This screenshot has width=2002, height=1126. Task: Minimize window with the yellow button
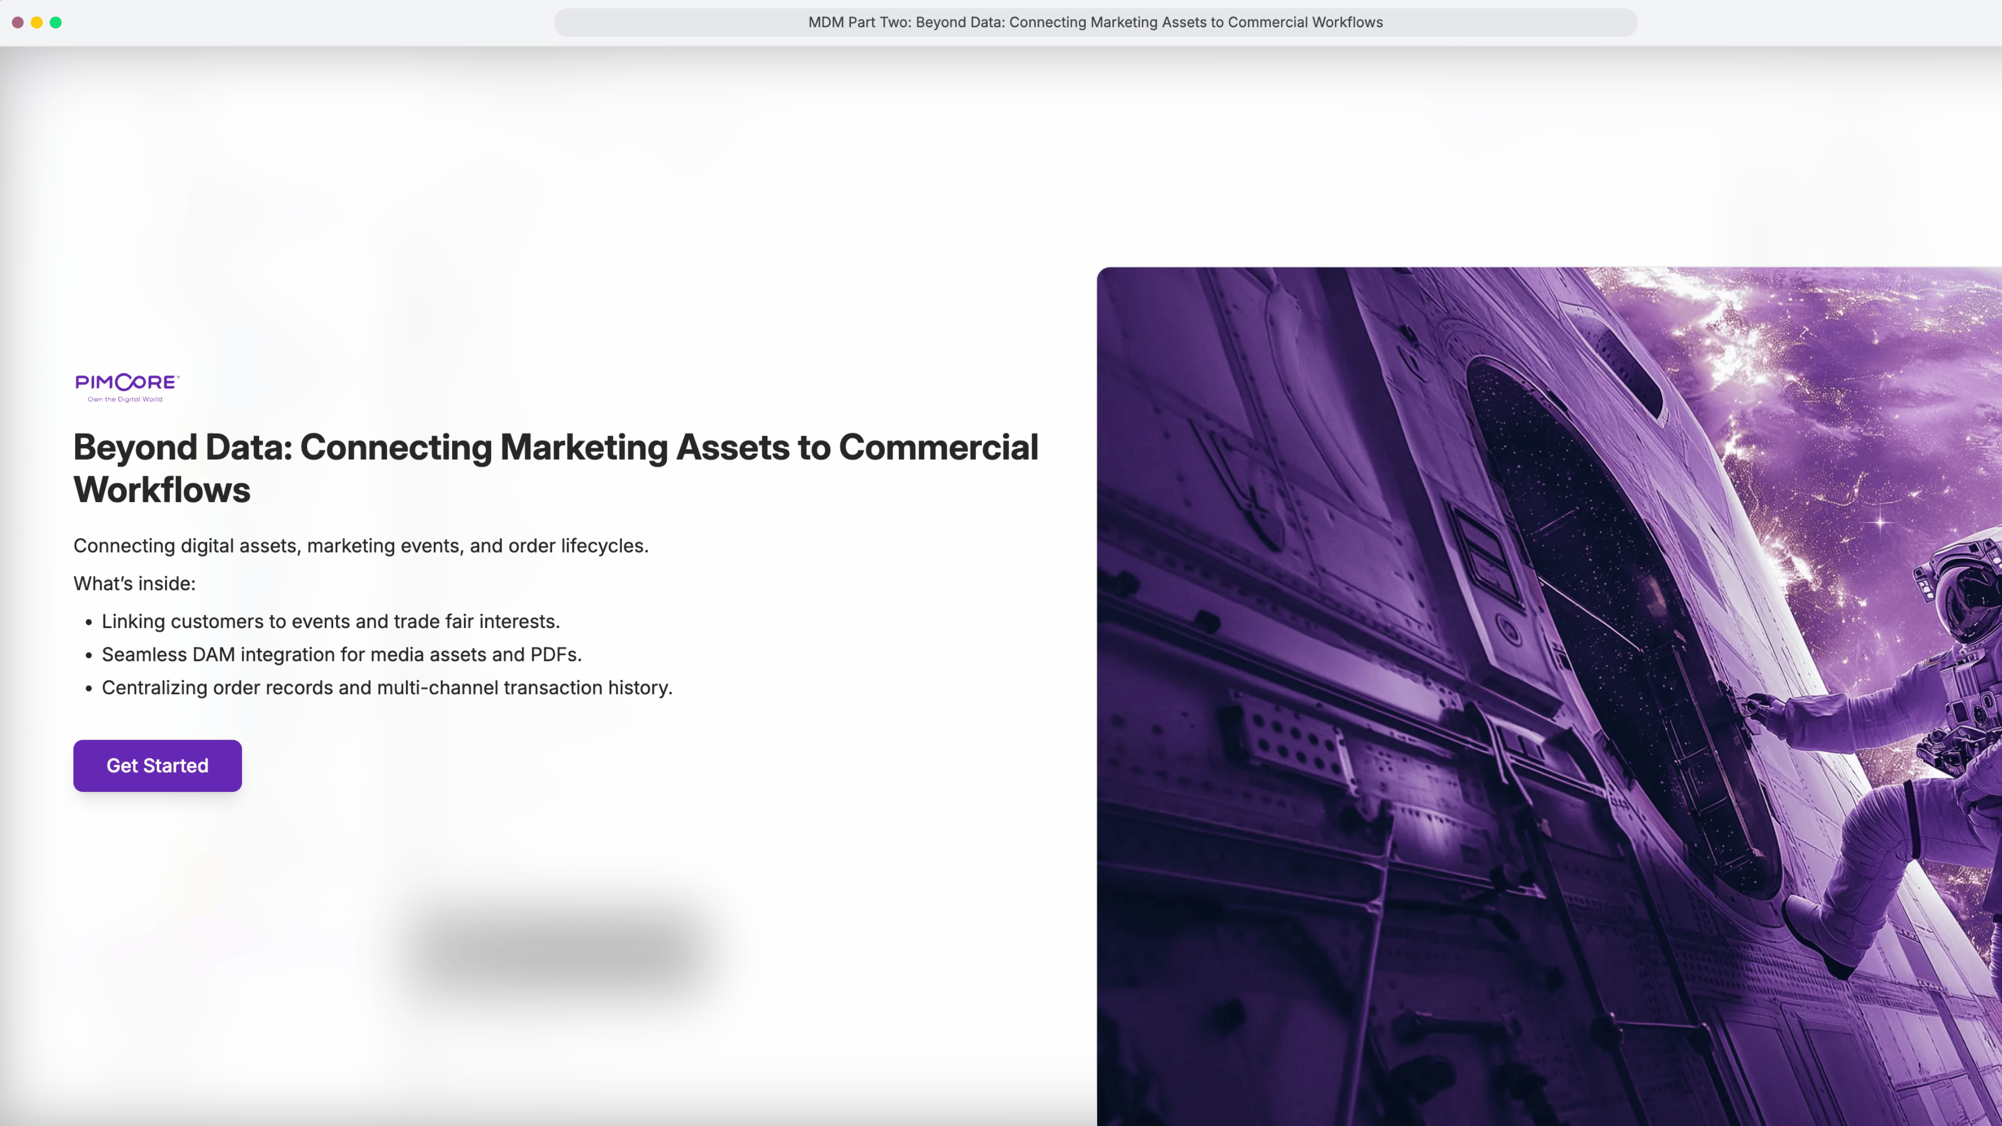[x=36, y=22]
